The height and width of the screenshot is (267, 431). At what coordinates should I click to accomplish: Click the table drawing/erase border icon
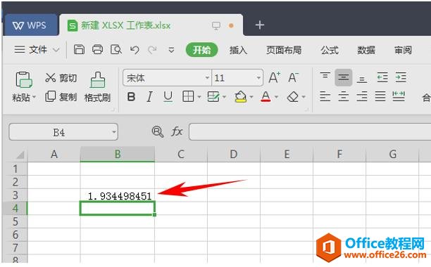[213, 96]
